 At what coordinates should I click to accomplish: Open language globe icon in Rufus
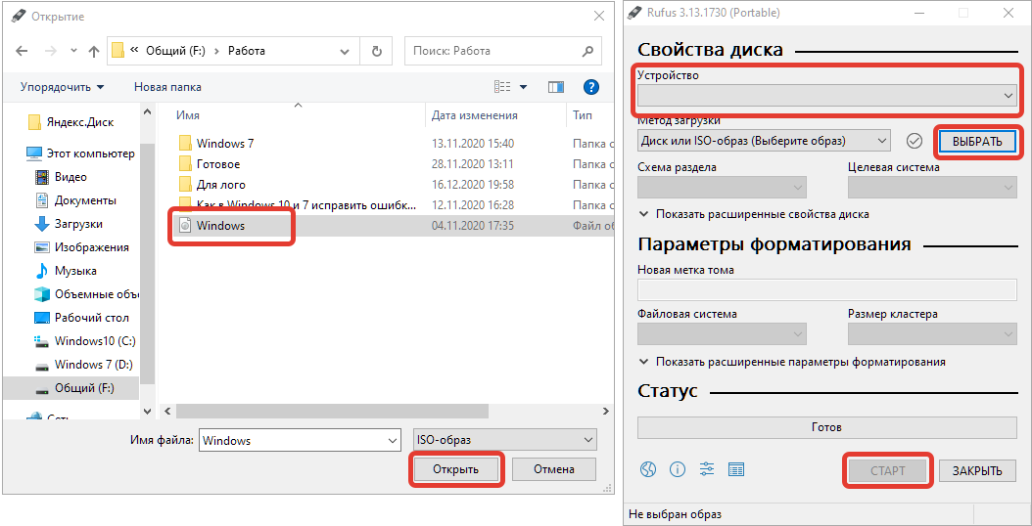[648, 469]
